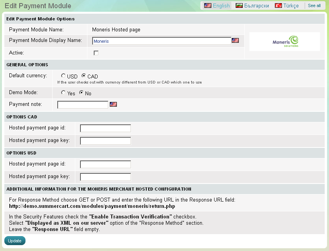The image size is (329, 251).
Task: Click the Moneris Solutions logo
Action: click(285, 42)
